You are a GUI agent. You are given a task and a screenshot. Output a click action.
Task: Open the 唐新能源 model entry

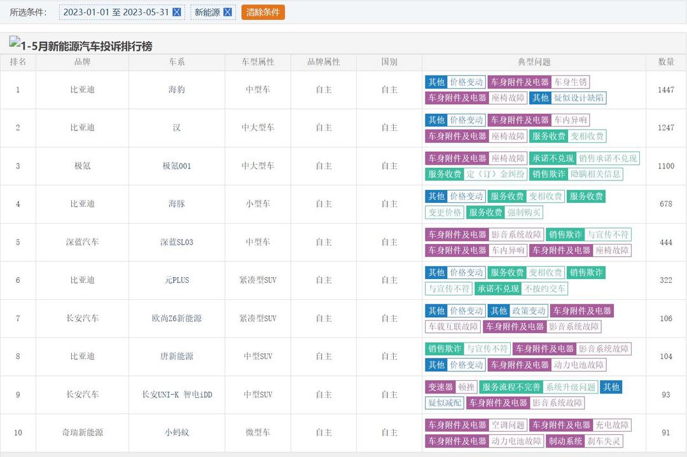click(177, 357)
